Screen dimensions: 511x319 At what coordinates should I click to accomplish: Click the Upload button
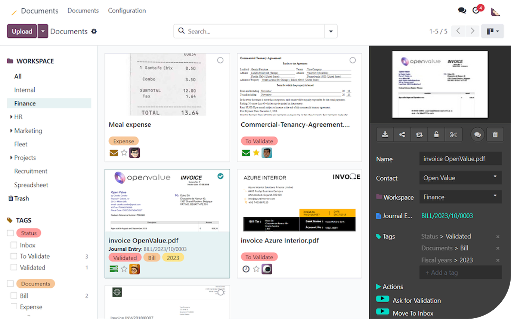(22, 31)
